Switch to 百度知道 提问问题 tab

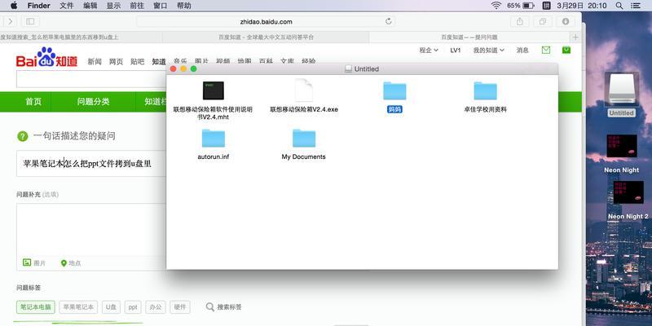pos(469,37)
